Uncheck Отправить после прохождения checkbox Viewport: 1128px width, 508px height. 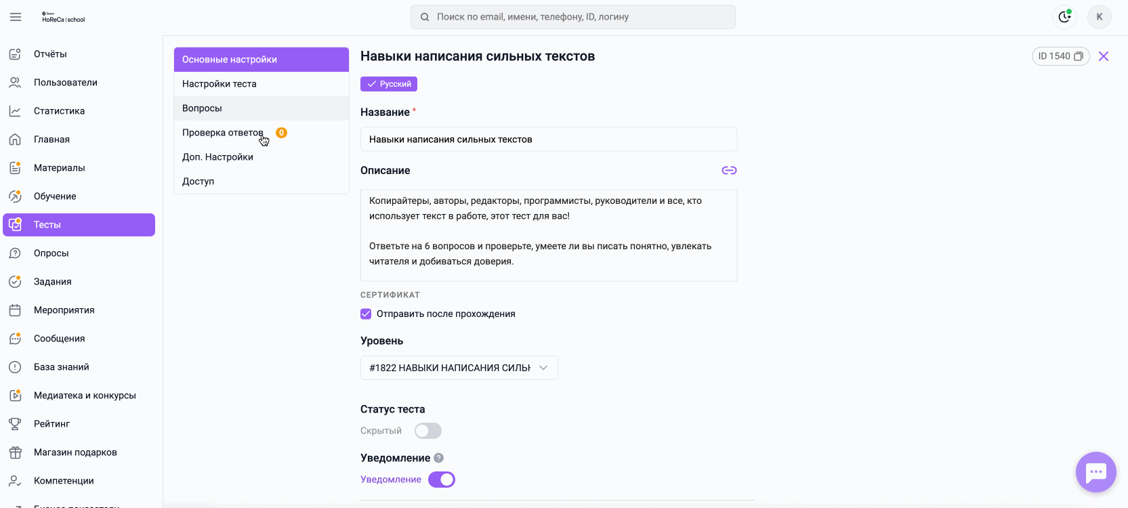(x=366, y=314)
